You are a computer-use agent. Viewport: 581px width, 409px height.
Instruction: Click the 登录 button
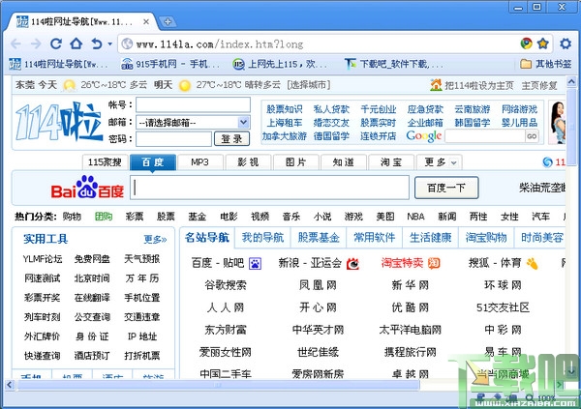tap(231, 139)
